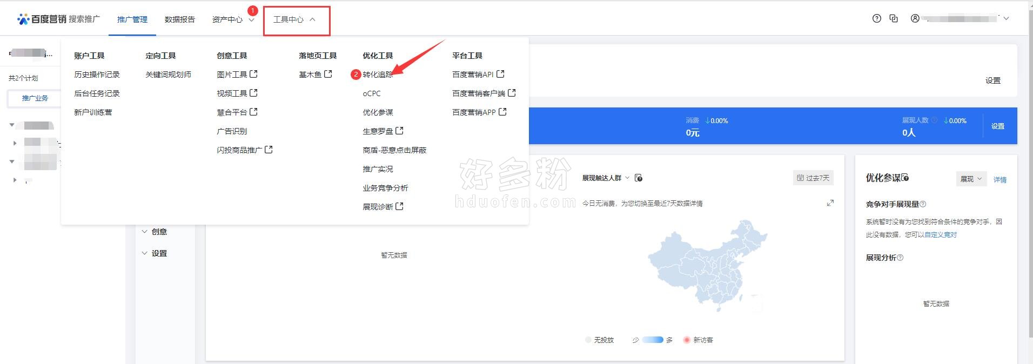This screenshot has width=1033, height=364.
Task: Open external-link icon beside 生意罗盘
Action: 399,131
